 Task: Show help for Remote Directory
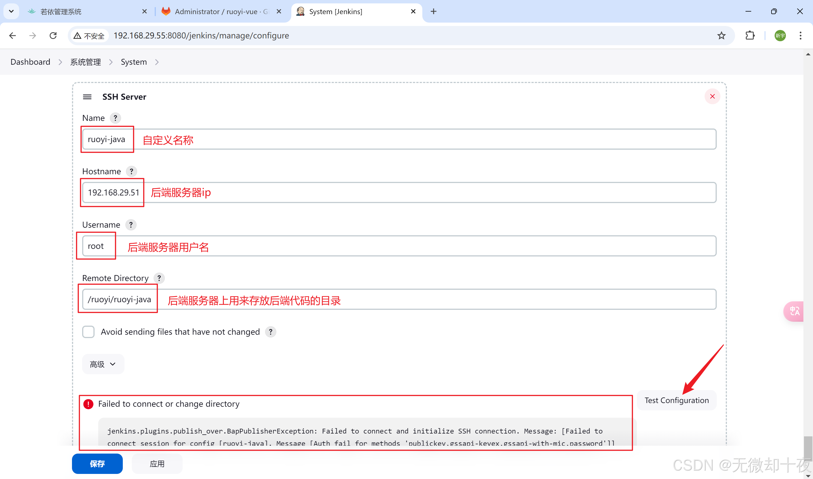pos(159,278)
